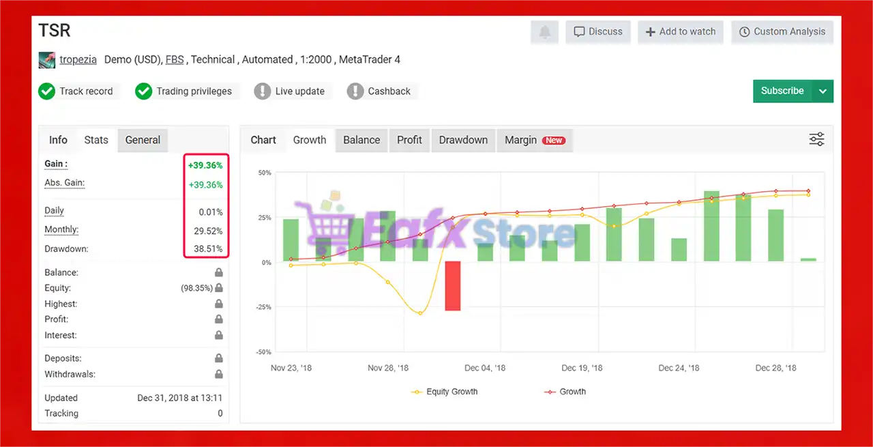Select the Margin chart tab
The image size is (873, 447).
pos(535,140)
